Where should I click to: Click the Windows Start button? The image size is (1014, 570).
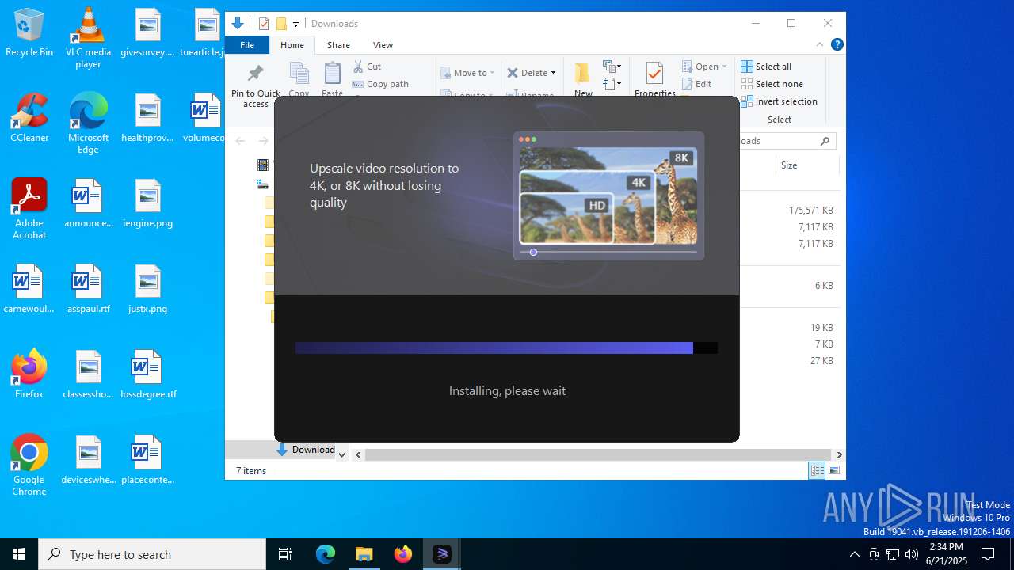[x=19, y=554]
